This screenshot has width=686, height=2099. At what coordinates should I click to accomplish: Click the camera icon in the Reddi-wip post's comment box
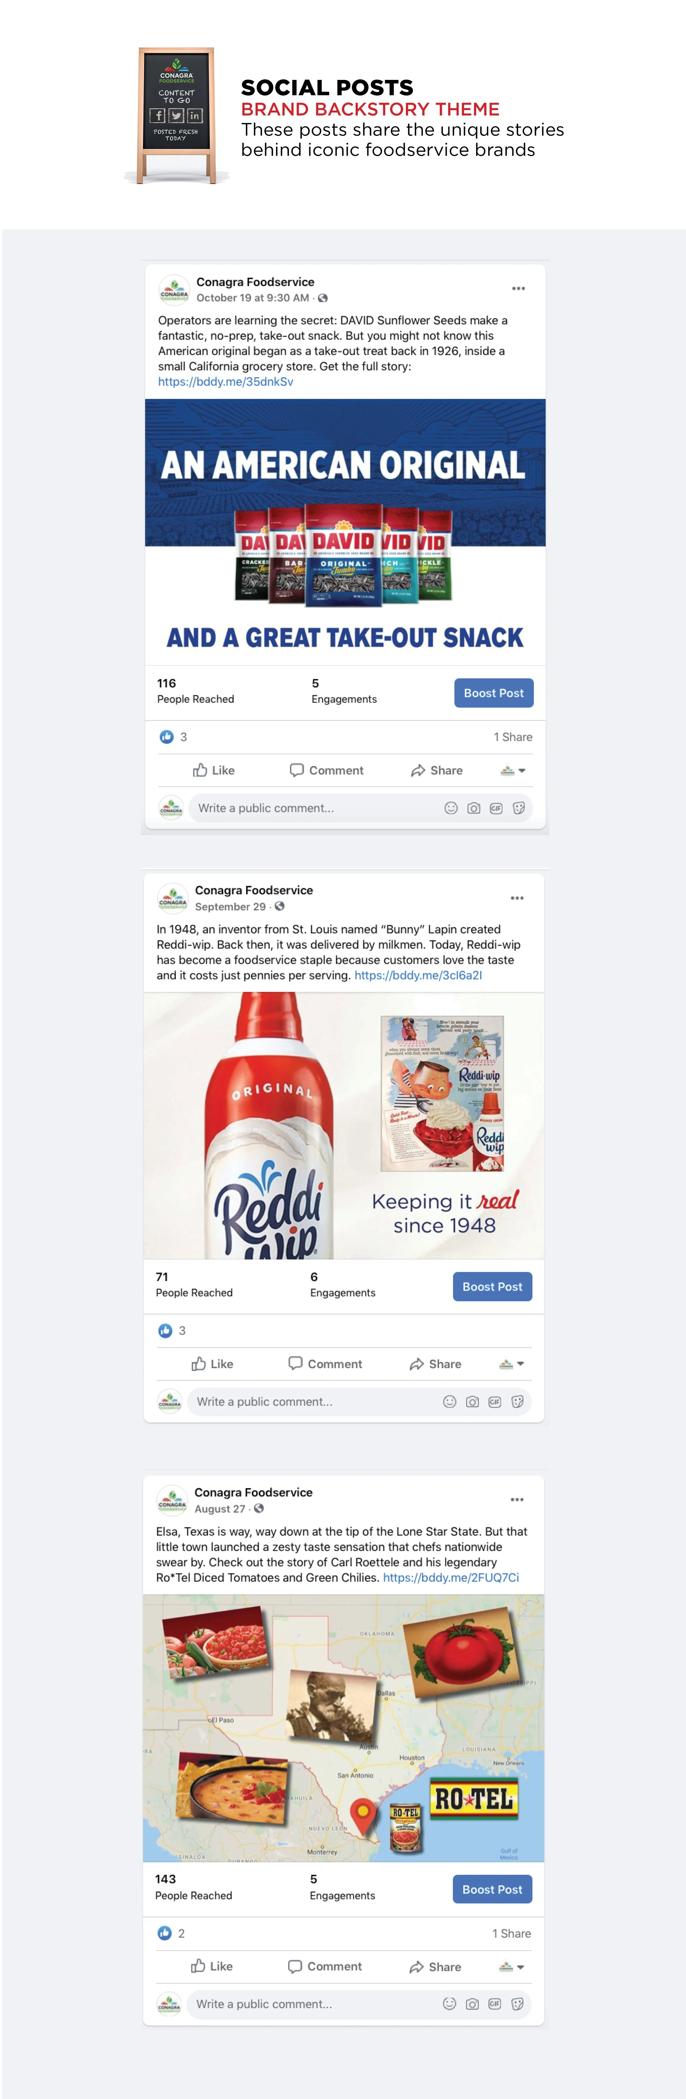(472, 1402)
